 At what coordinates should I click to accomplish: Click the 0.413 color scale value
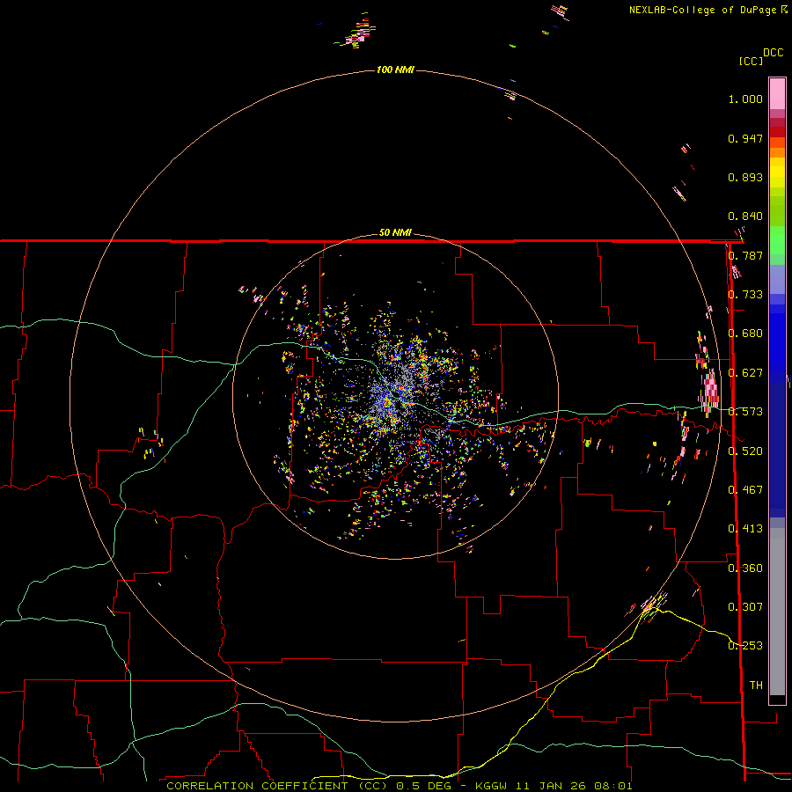coord(745,529)
